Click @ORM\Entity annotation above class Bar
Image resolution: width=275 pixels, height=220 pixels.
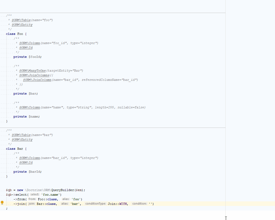point(22,140)
